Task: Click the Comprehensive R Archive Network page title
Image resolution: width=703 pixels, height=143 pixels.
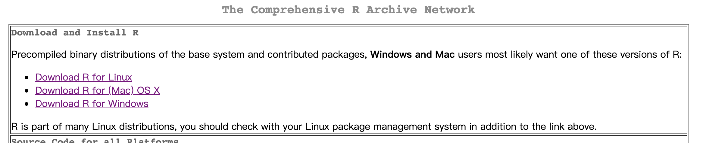Action: click(x=348, y=10)
